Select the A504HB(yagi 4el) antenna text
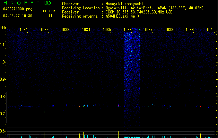 coord(122,16)
